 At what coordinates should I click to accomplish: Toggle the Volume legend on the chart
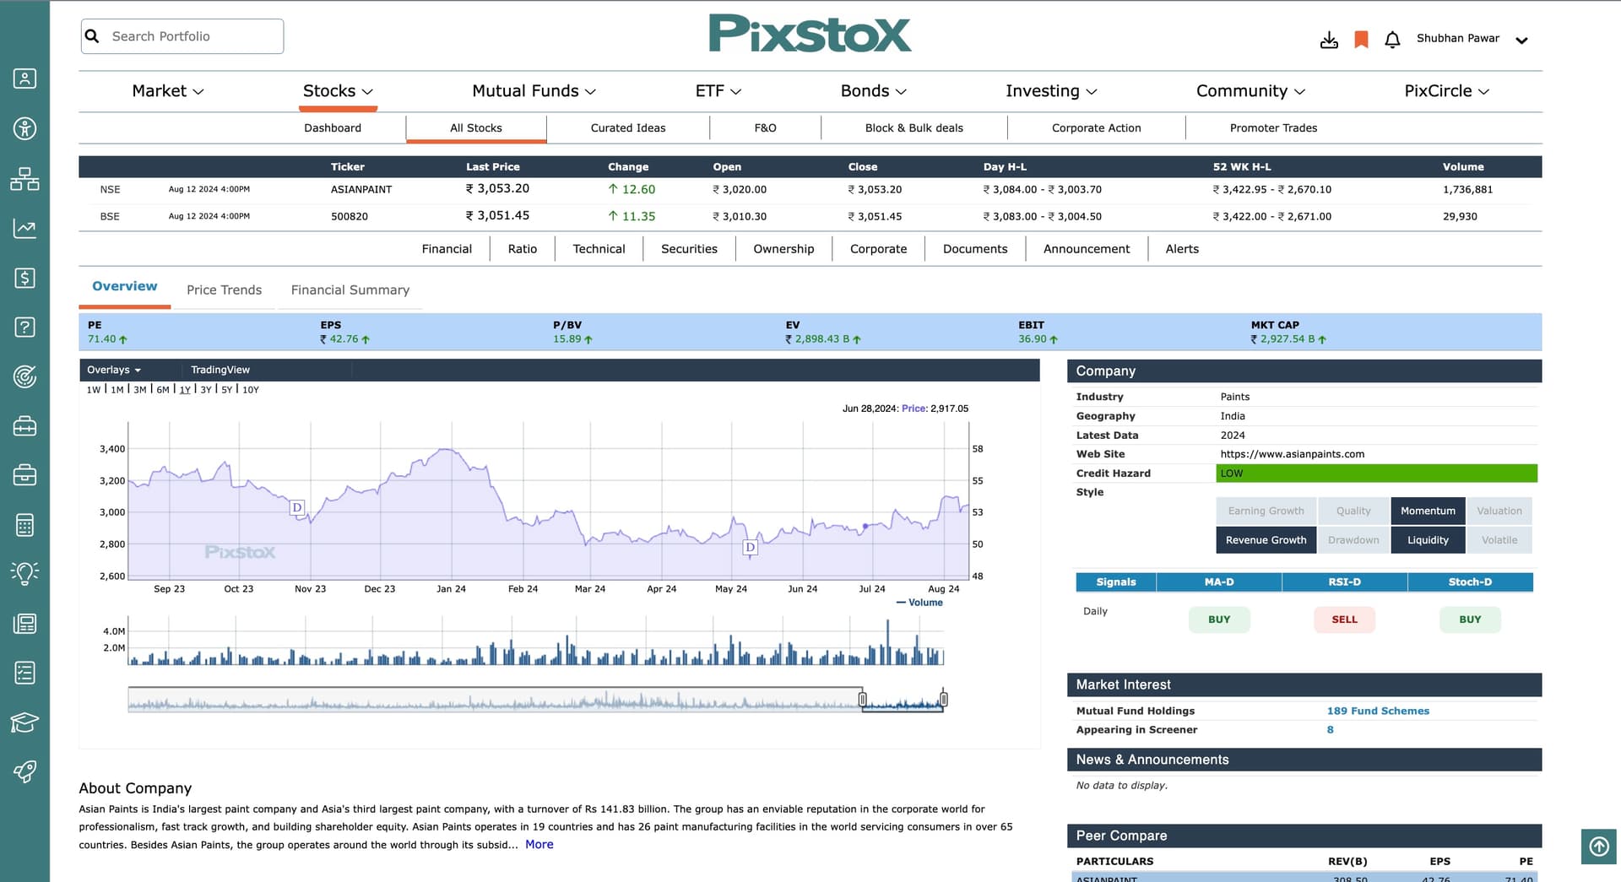(920, 603)
